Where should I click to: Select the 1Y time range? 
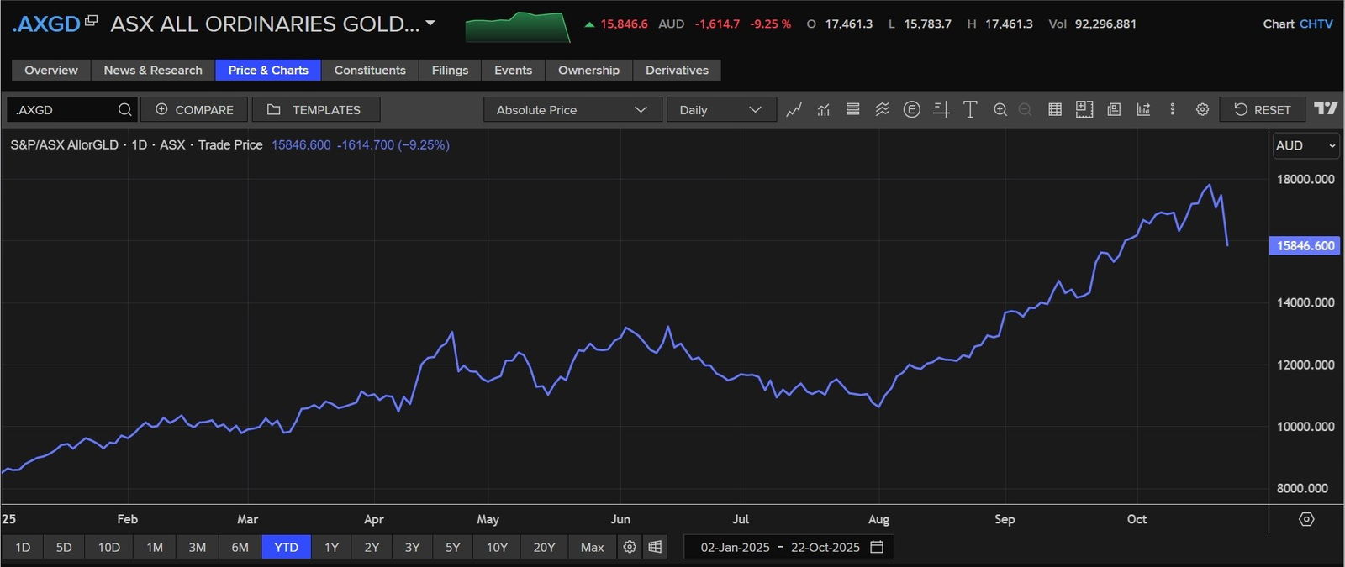pos(331,547)
